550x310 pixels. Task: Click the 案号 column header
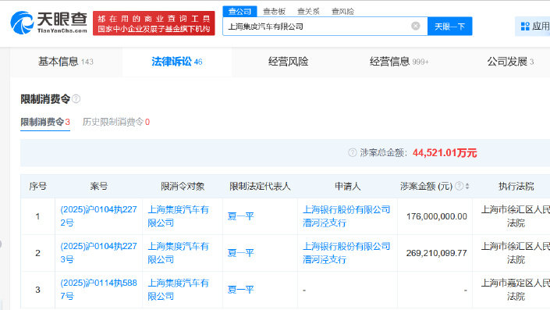[98, 186]
